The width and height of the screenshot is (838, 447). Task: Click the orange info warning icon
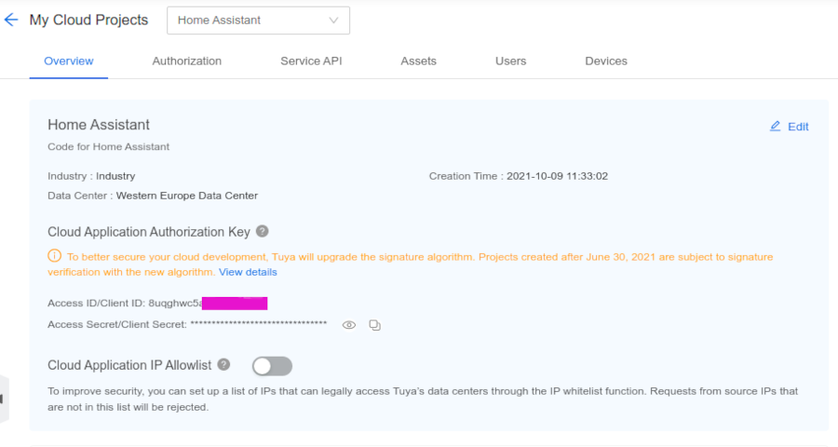tap(55, 256)
